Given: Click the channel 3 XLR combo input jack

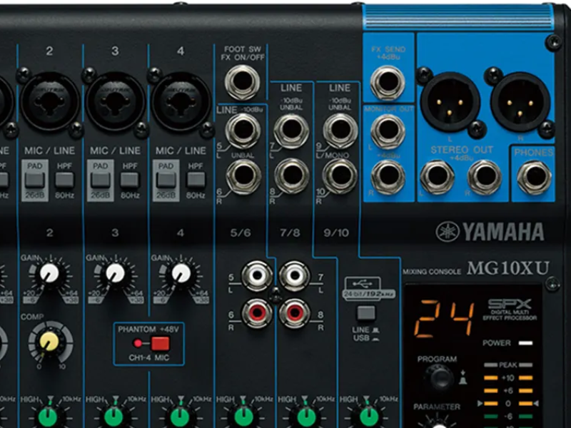Looking at the screenshot, I should pyautogui.click(x=116, y=101).
